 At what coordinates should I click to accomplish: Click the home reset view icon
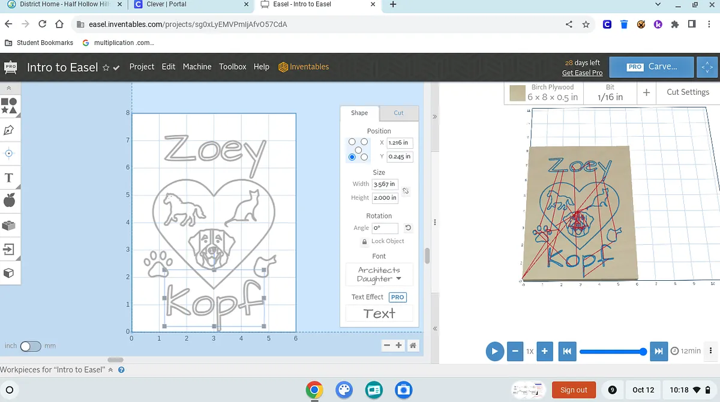point(413,346)
